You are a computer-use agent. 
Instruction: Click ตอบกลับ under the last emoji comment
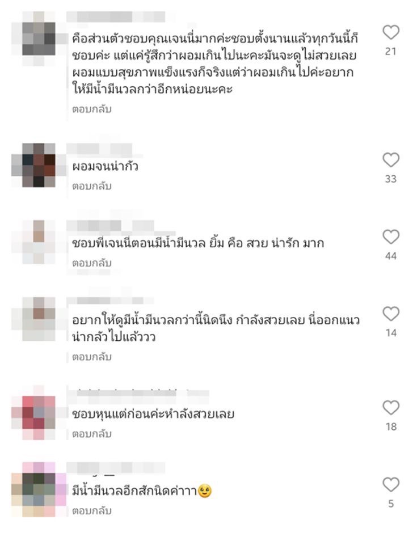pyautogui.click(x=91, y=510)
